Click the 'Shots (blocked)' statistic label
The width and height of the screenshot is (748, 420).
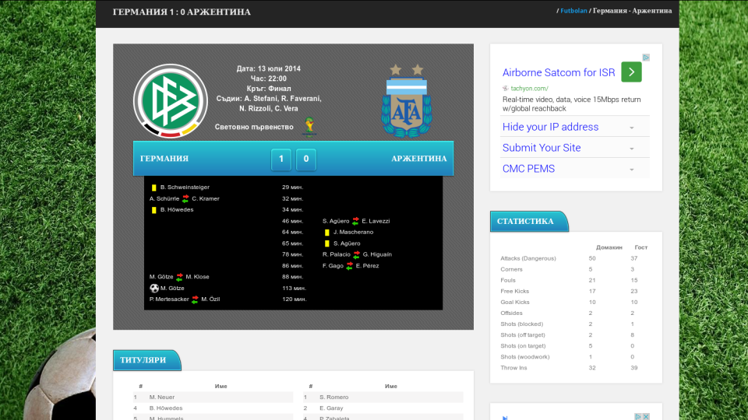521,324
